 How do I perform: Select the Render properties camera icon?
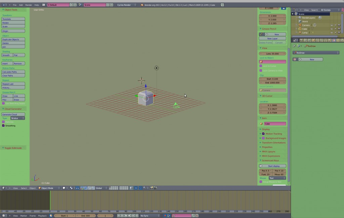pos(301,40)
